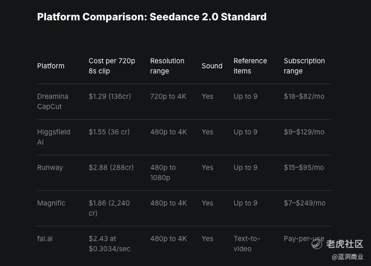This screenshot has height=266, width=371.
Task: Select the Reference items column header
Action: pyautogui.click(x=250, y=66)
